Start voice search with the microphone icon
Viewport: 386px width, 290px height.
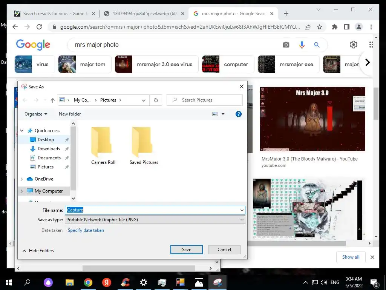point(302,45)
